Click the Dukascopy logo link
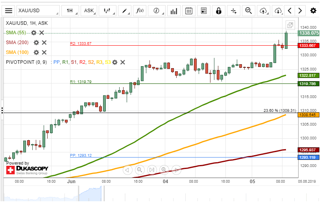This screenshot has width=321, height=204. [x=27, y=170]
